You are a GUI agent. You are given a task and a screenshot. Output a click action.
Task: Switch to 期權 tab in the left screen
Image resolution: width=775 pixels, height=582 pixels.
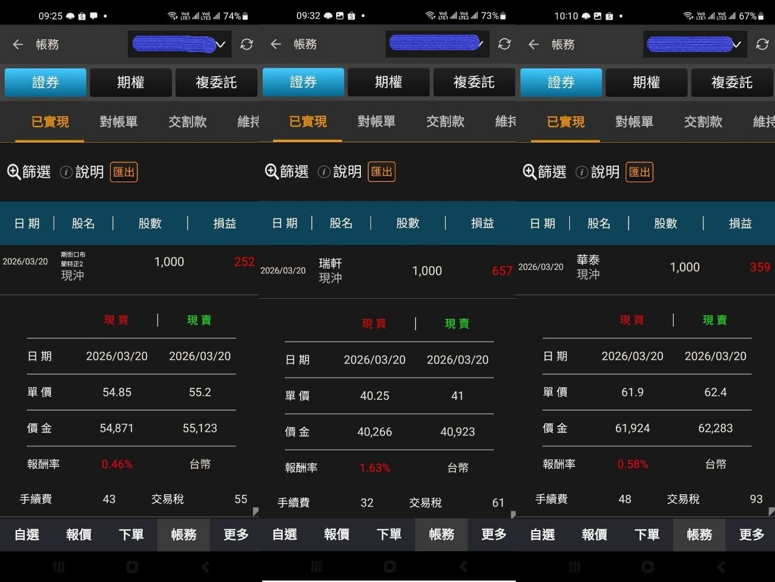pyautogui.click(x=131, y=82)
